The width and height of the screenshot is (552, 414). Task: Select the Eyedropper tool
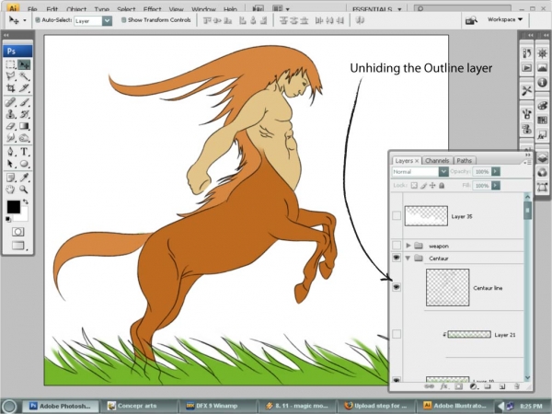(24, 178)
